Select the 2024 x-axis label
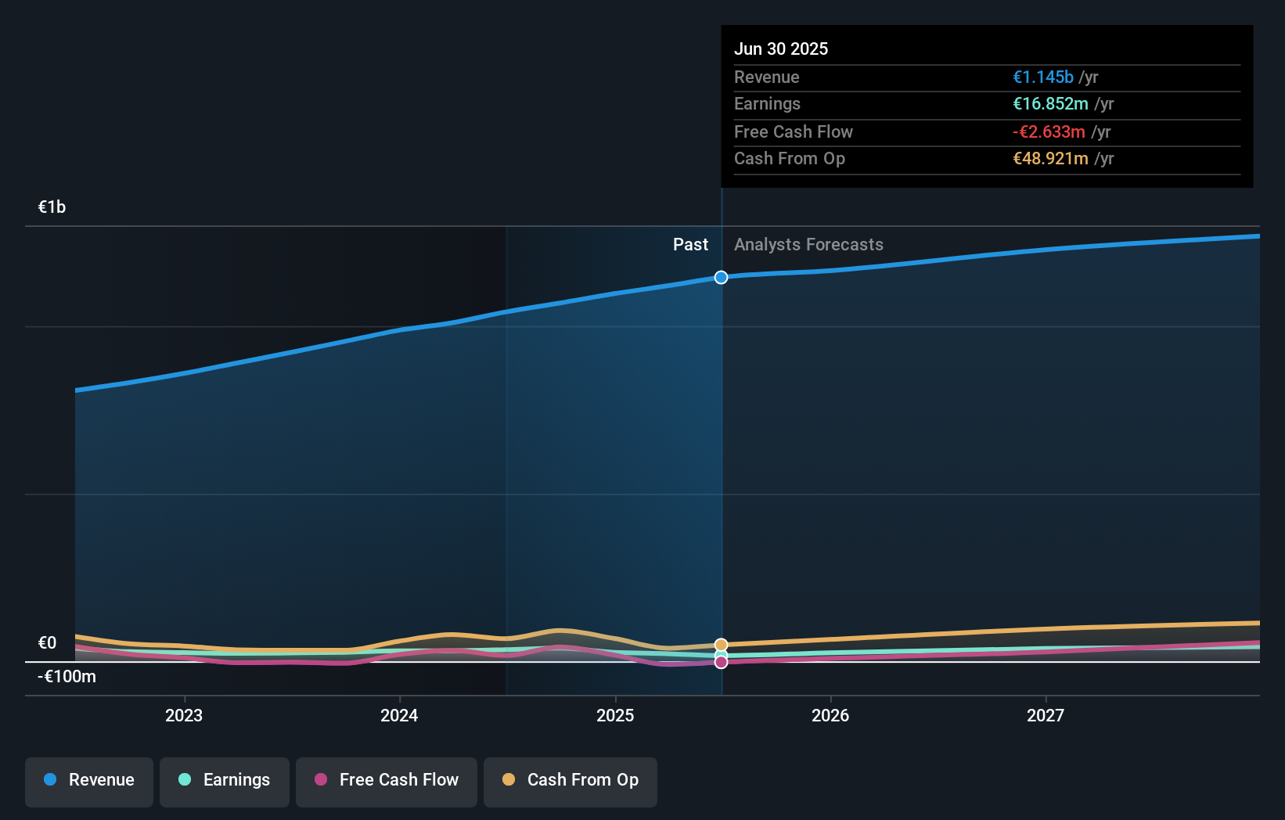This screenshot has height=820, width=1285. 399,715
